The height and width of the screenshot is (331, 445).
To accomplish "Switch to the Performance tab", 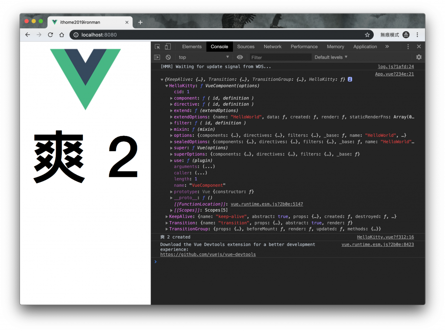I will point(304,46).
